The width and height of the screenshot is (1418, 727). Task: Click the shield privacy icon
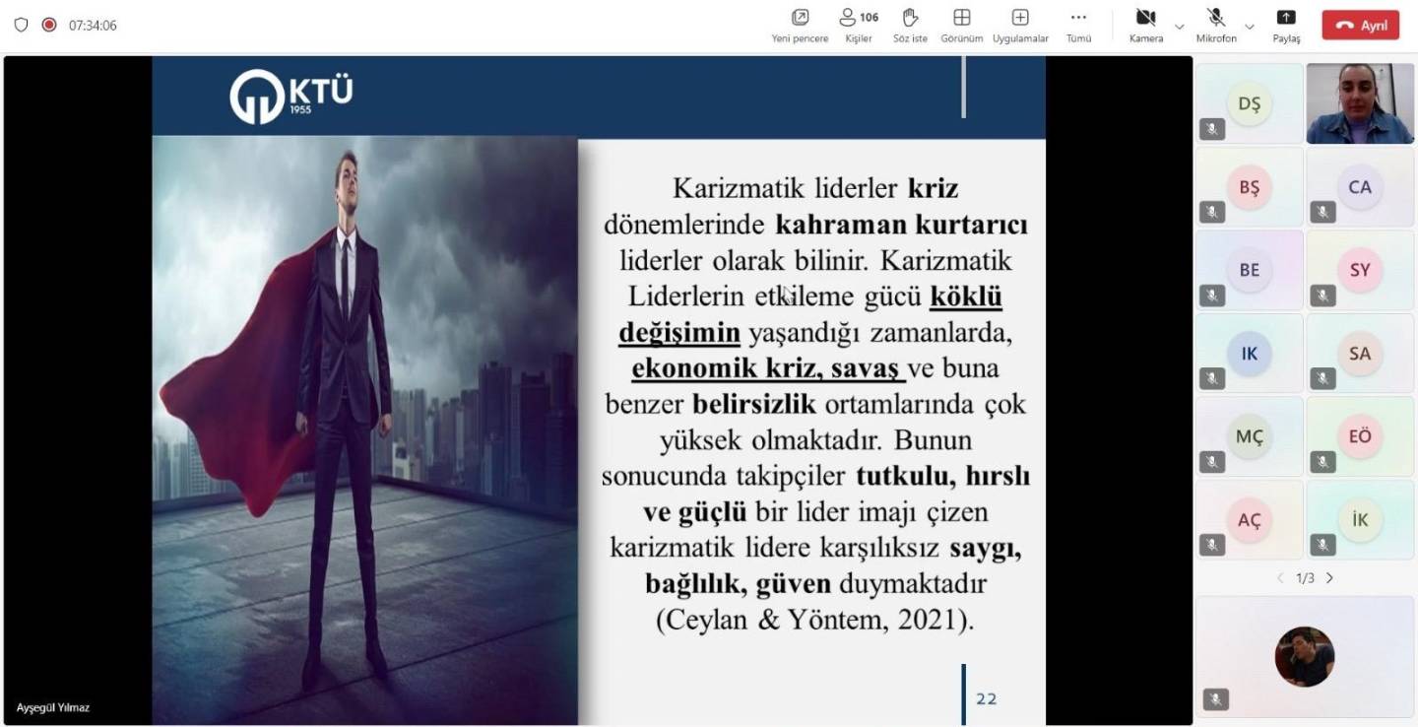tap(21, 25)
